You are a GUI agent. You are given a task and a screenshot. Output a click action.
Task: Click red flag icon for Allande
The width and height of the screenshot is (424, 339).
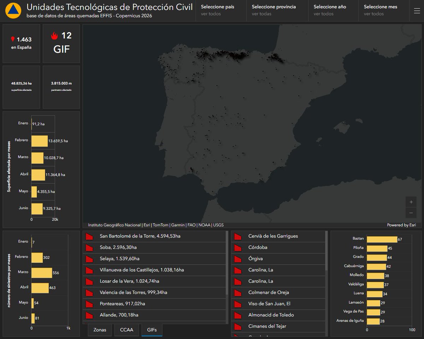(89, 315)
